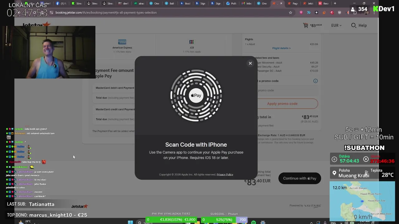Open the Privacy Policy link in dialog

225,175
